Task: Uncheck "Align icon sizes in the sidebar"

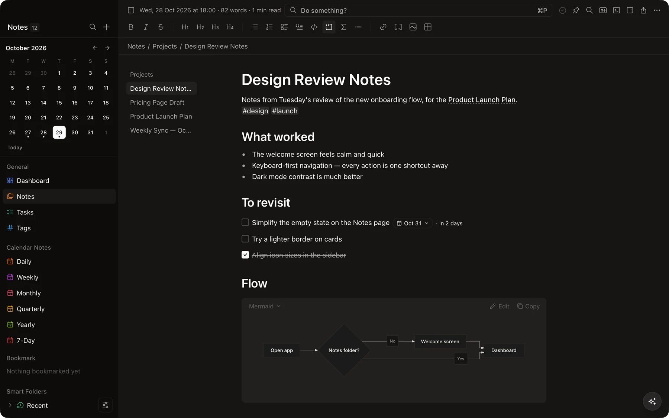Action: (x=245, y=255)
